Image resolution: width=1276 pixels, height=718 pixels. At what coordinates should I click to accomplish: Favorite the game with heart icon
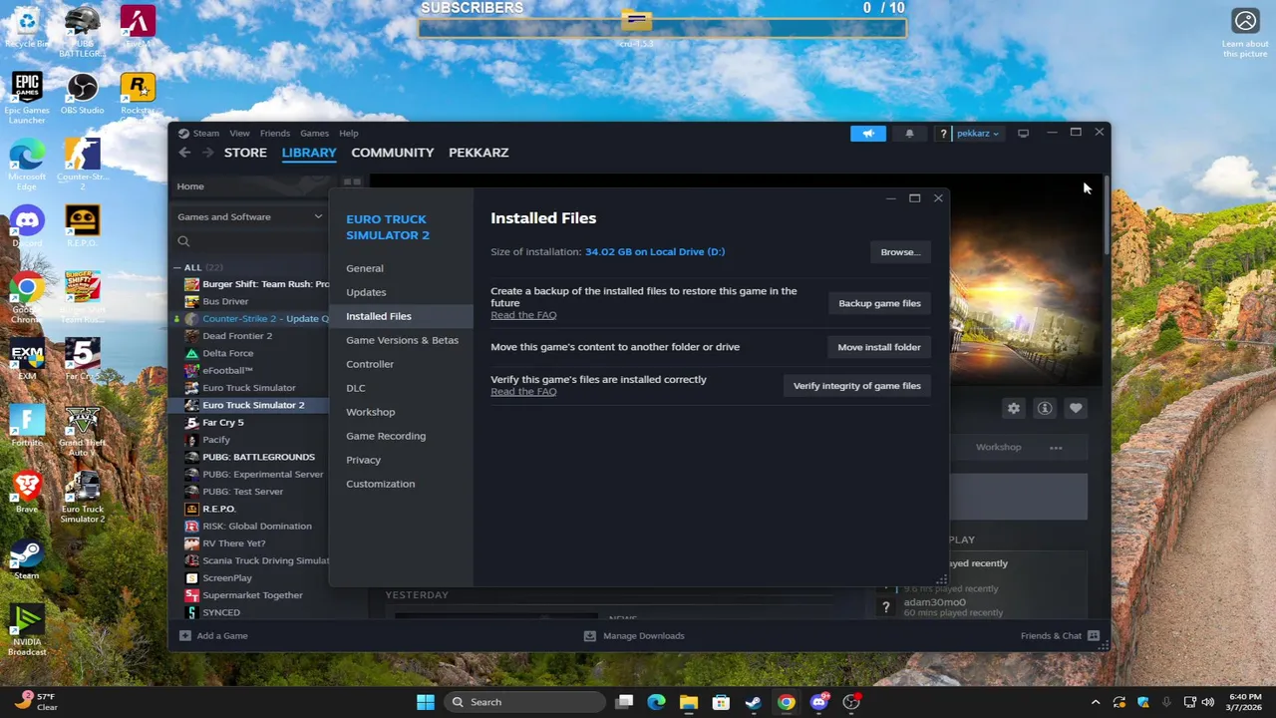1076,408
